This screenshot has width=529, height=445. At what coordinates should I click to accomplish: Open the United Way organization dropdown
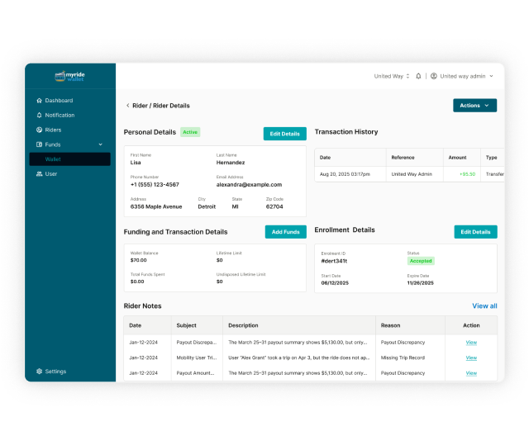pyautogui.click(x=391, y=76)
